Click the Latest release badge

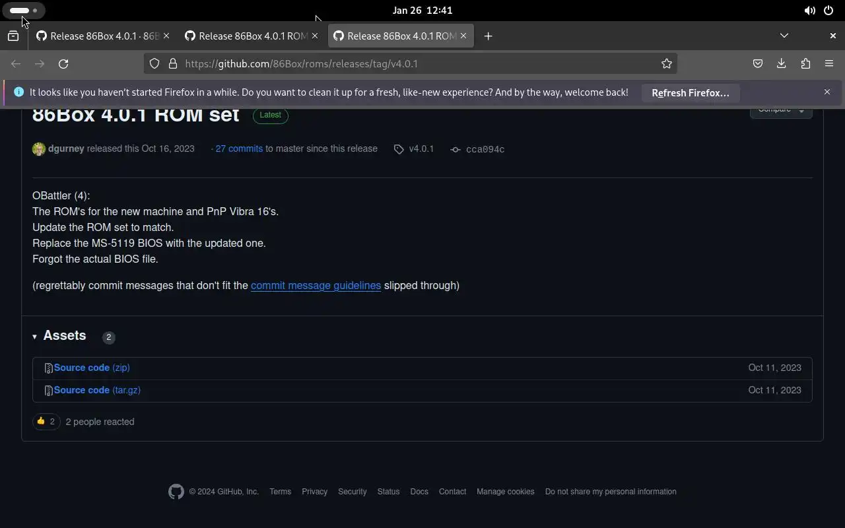tap(271, 115)
